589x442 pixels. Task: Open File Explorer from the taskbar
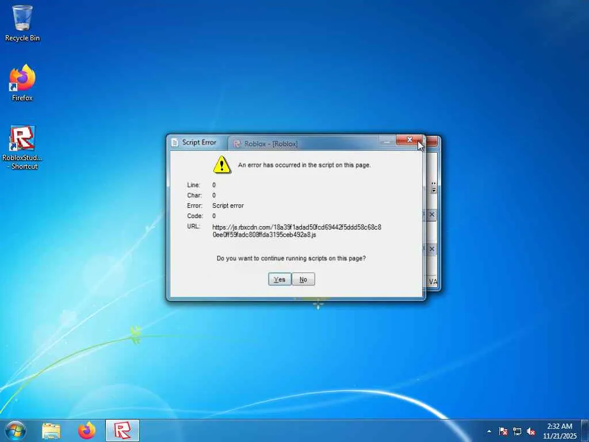51,430
